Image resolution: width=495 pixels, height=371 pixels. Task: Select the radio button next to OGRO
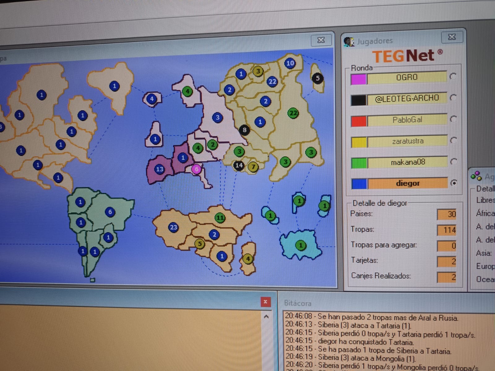[x=453, y=76]
